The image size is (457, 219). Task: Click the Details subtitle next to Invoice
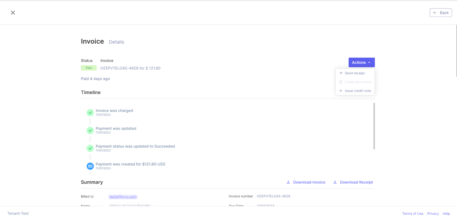click(x=116, y=42)
